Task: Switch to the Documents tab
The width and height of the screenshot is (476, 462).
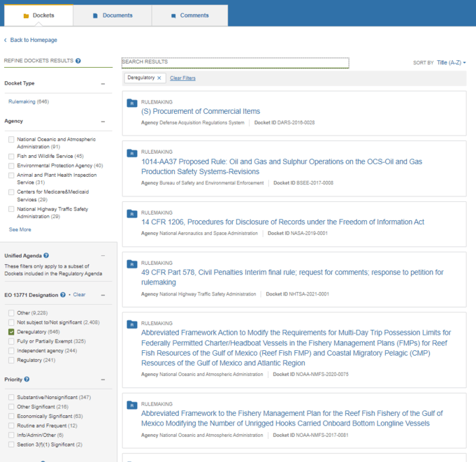Action: [x=113, y=15]
